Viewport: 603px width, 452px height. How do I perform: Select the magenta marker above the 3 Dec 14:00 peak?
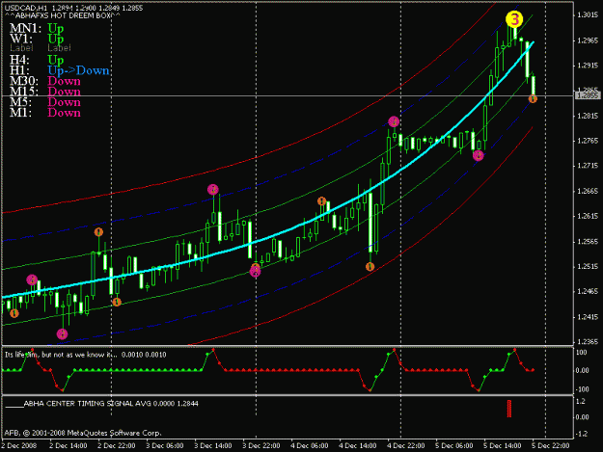click(x=212, y=189)
